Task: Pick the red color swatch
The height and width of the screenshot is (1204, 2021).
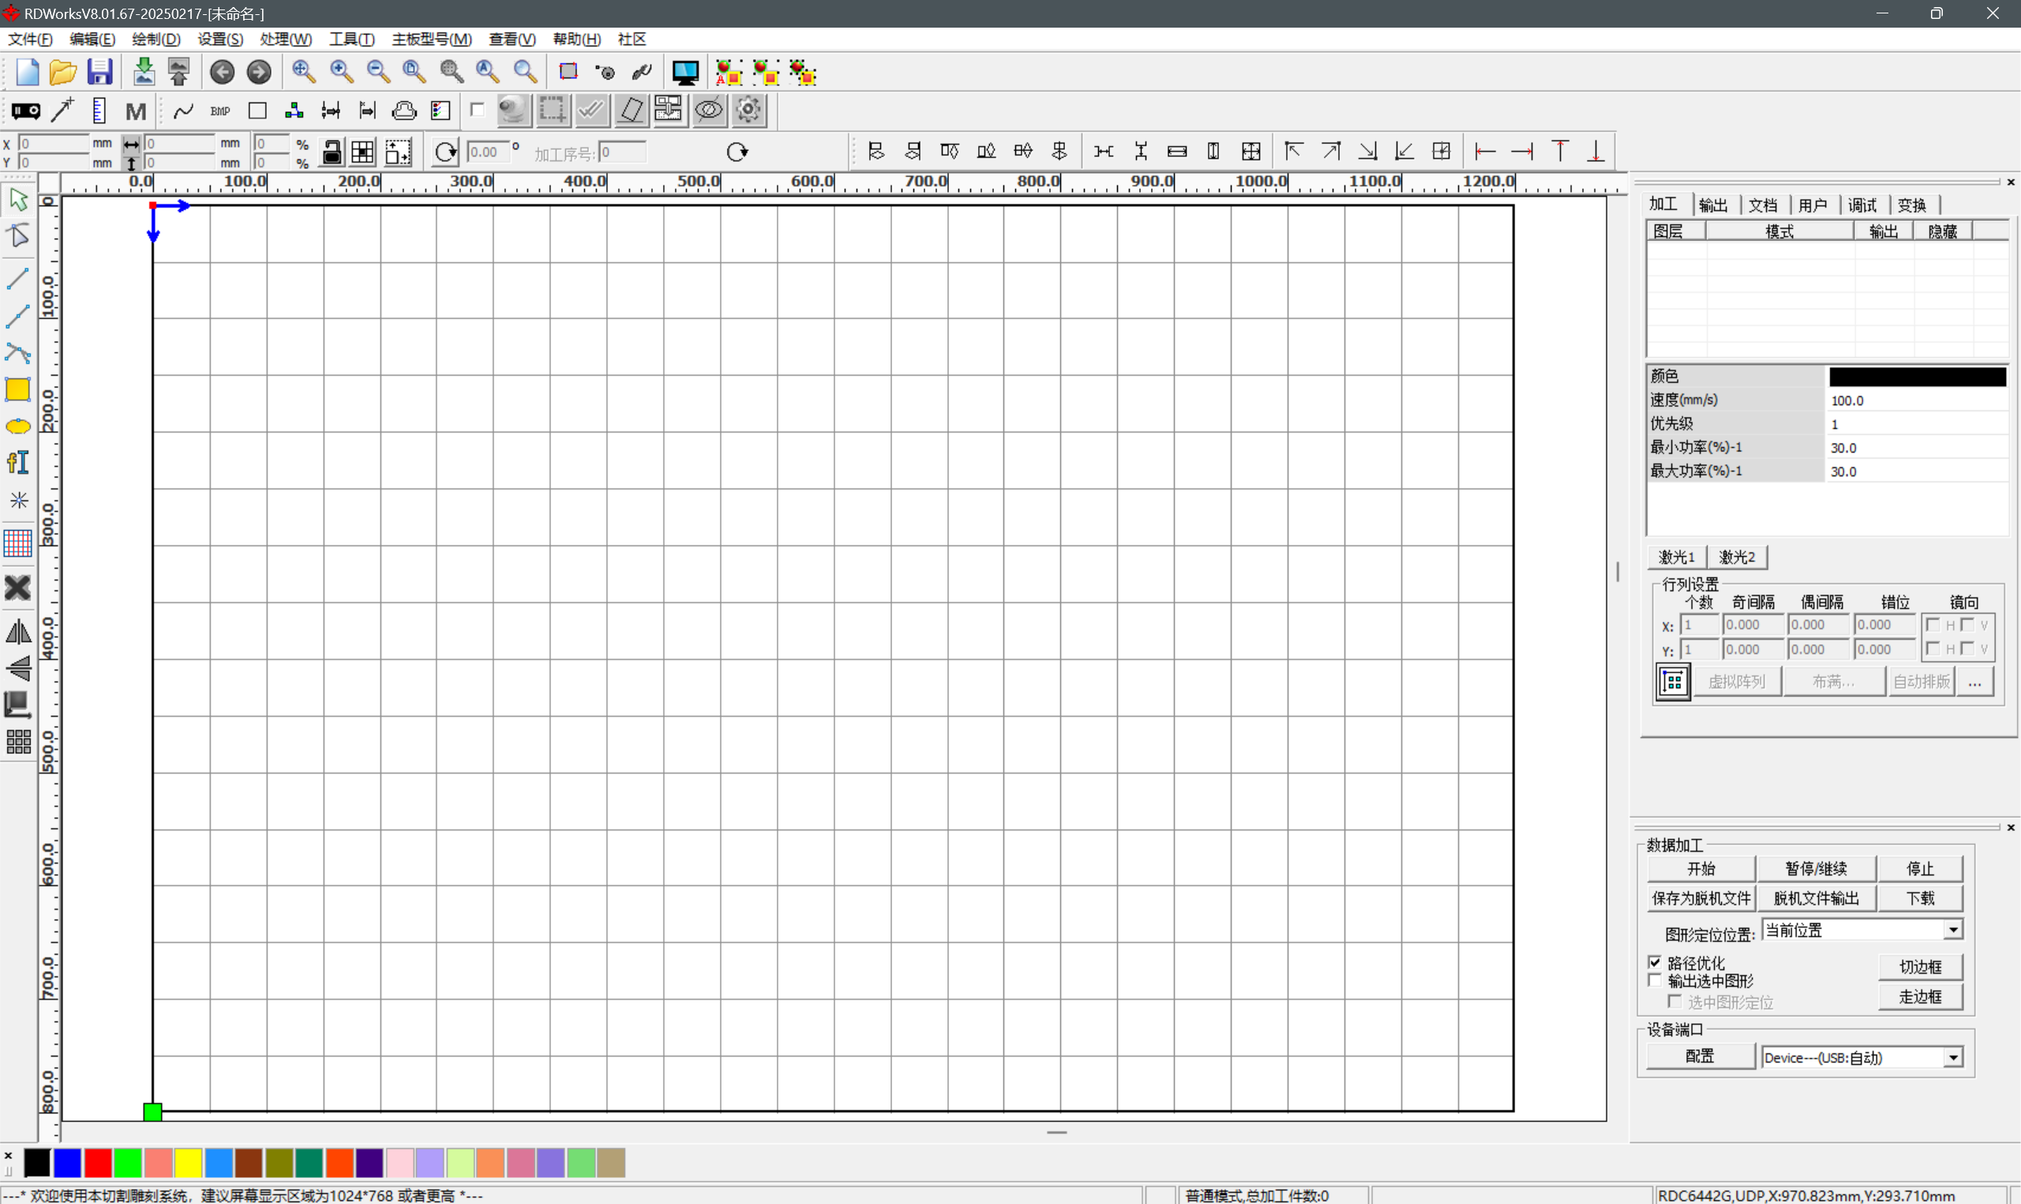Action: click(98, 1163)
